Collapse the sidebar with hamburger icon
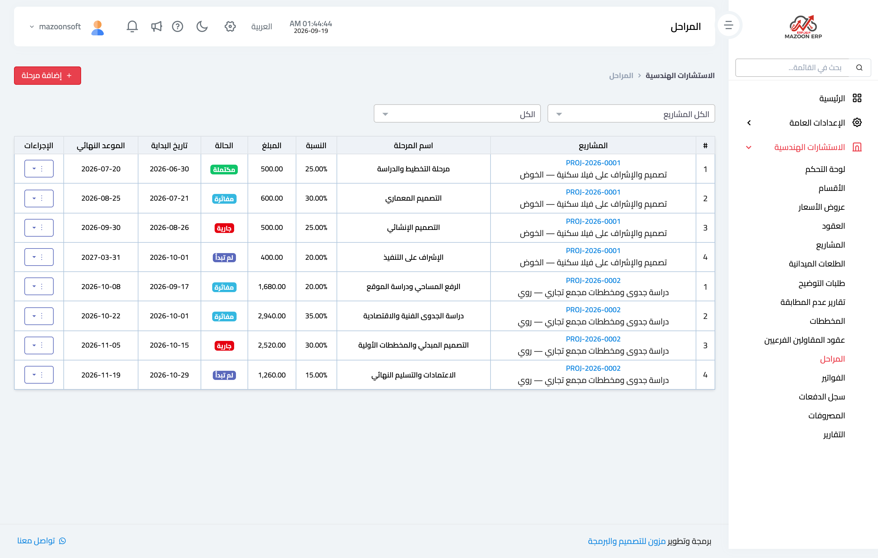The width and height of the screenshot is (878, 558). 728,25
